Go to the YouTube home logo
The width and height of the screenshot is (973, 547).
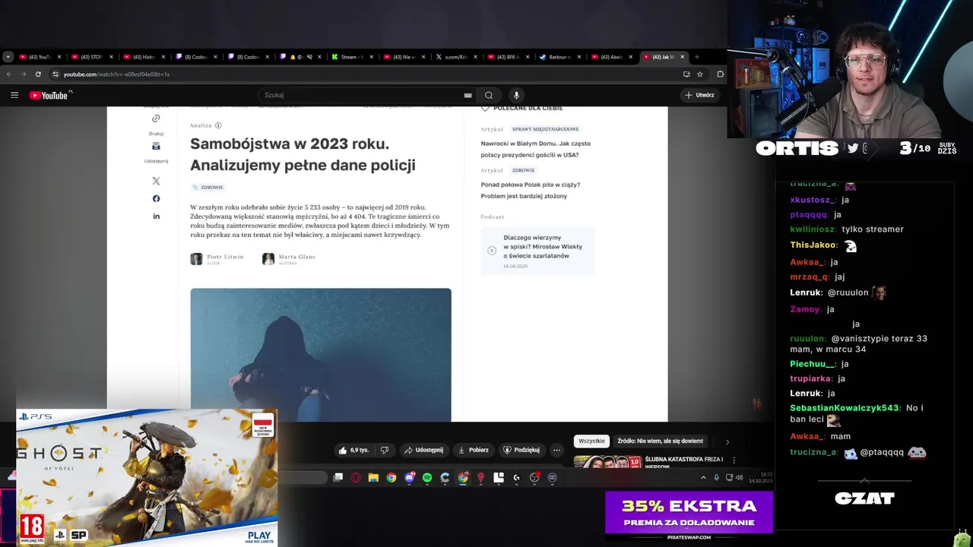coord(49,95)
